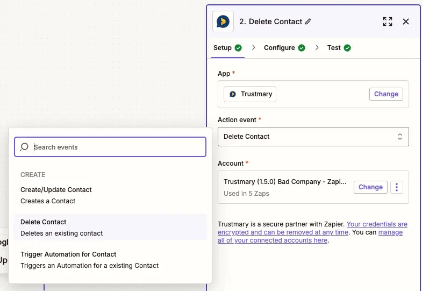Click the Trustmary app icon in App field
422x291 pixels.
coord(233,94)
